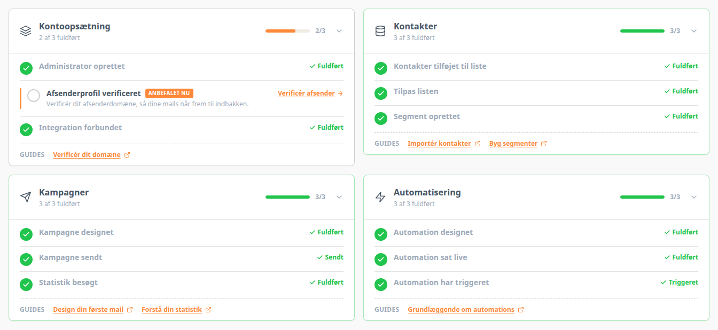Collapse the Kampagner card with chevron

click(x=339, y=197)
